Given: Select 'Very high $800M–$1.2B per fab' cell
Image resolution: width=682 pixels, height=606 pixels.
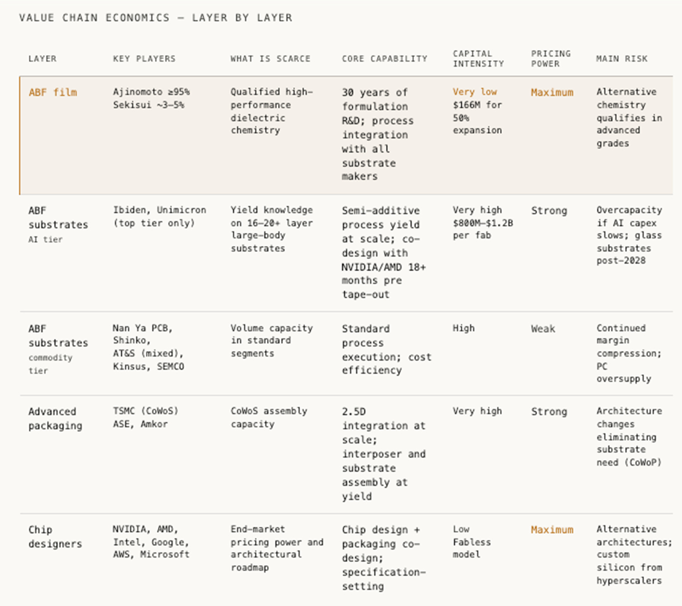Looking at the screenshot, I should point(483,223).
